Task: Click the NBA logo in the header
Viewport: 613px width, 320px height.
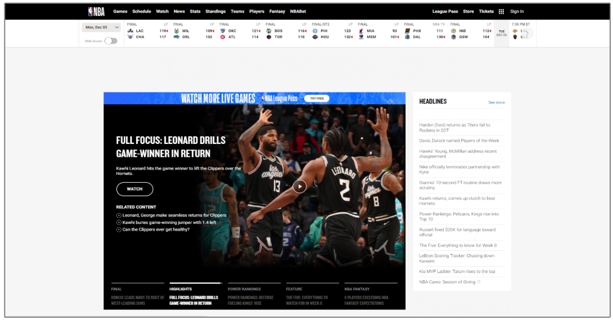Action: [x=96, y=12]
